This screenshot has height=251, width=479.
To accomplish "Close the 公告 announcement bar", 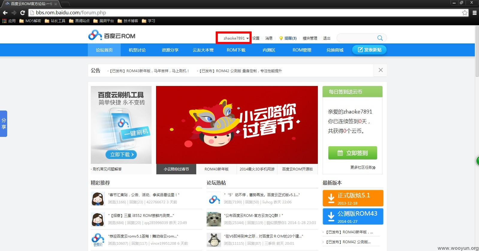I will point(380,70).
